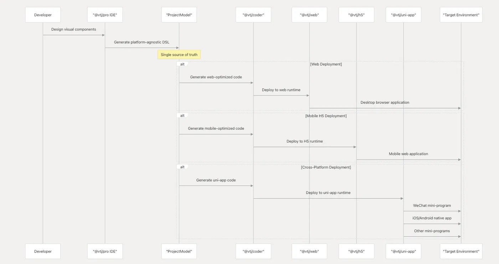Click the "WeChat mini-program" message label
Screen dimensions: 499x264
pyautogui.click(x=432, y=206)
